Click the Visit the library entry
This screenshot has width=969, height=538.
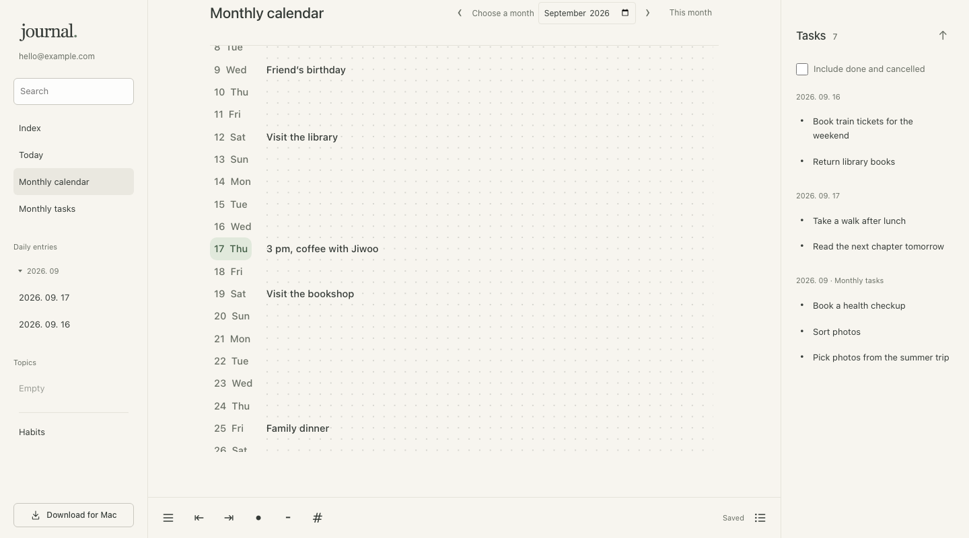[x=302, y=137]
